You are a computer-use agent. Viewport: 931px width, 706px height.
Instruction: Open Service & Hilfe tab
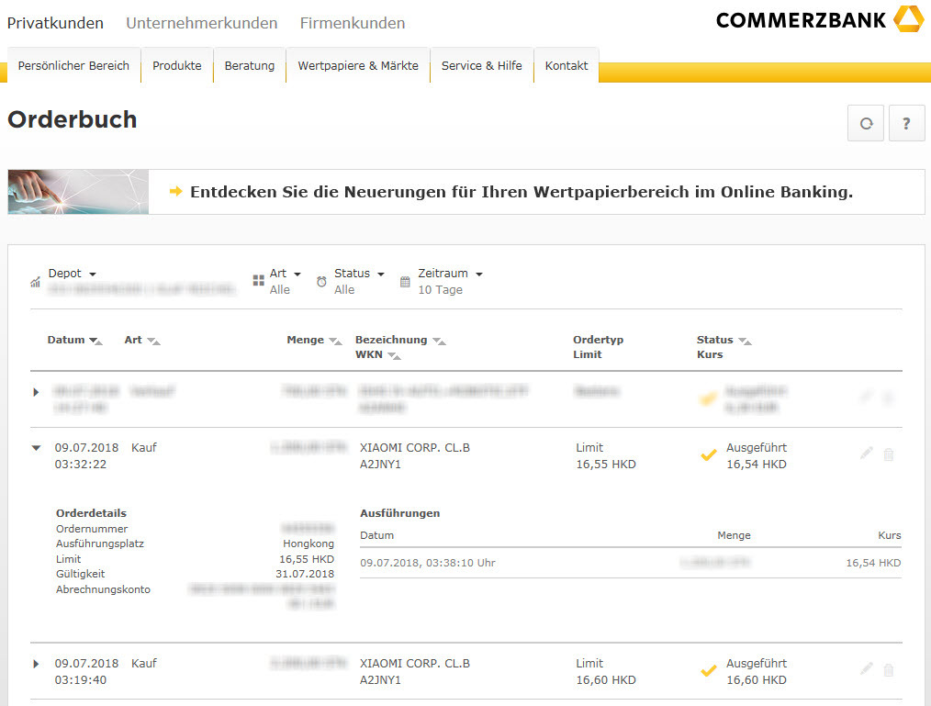point(481,65)
